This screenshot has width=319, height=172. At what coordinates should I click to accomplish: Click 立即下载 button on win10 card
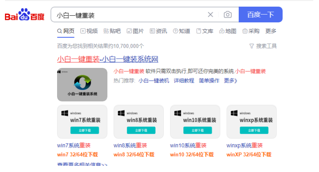click(x=197, y=130)
